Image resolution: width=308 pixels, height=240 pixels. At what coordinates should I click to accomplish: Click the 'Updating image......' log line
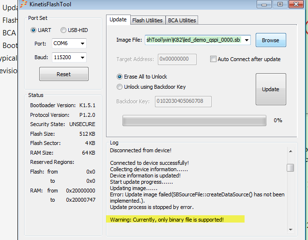pyautogui.click(x=134, y=188)
